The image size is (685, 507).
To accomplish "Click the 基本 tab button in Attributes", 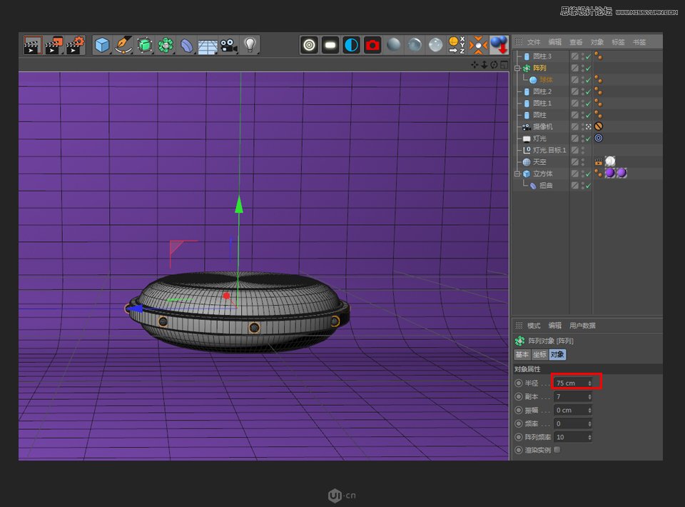I will [x=522, y=354].
